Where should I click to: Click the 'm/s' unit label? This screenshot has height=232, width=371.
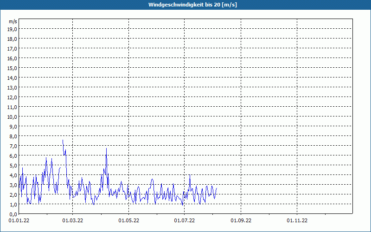(x=13, y=21)
